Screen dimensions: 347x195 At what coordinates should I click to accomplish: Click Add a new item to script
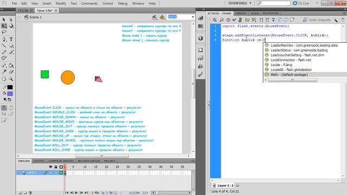tap(215, 20)
